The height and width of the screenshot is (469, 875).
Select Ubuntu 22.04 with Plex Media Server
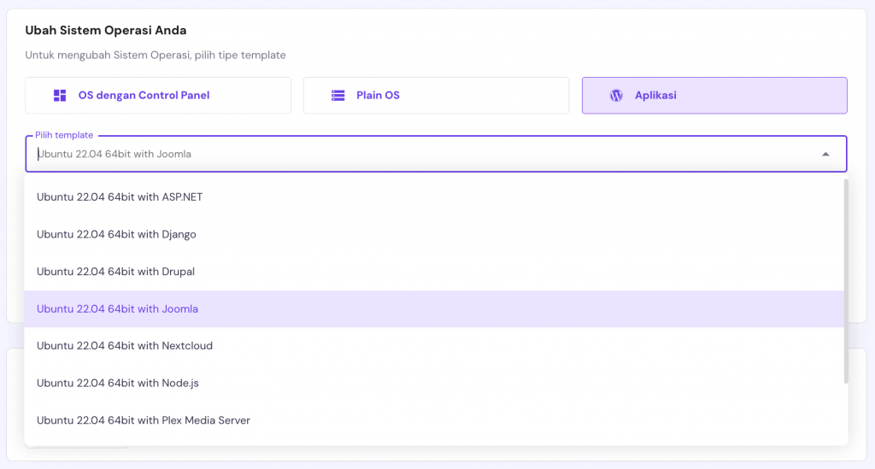[144, 420]
